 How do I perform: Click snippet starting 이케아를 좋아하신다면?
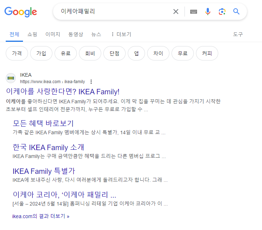[x=113, y=105]
